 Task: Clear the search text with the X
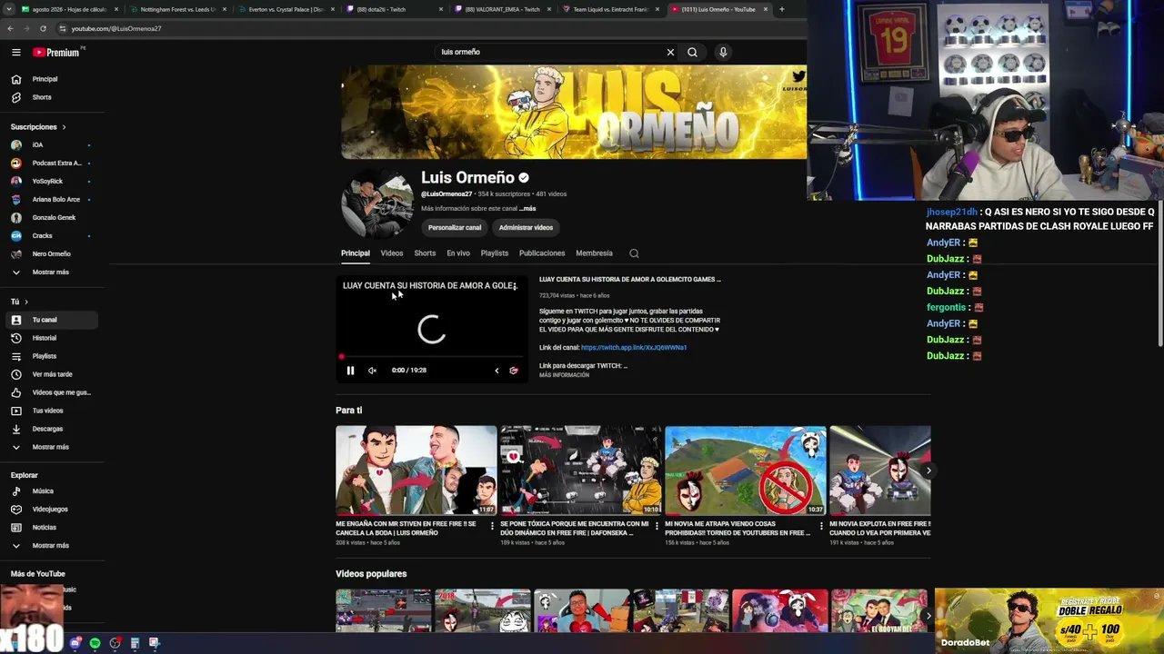coord(670,52)
